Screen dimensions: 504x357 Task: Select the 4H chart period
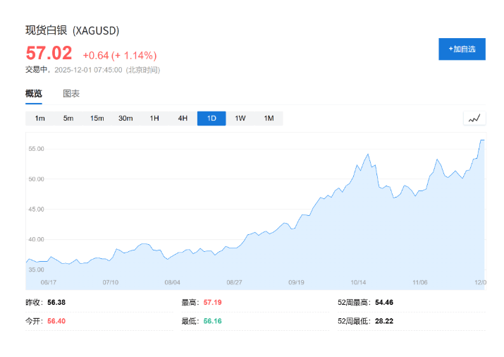pyautogui.click(x=183, y=119)
